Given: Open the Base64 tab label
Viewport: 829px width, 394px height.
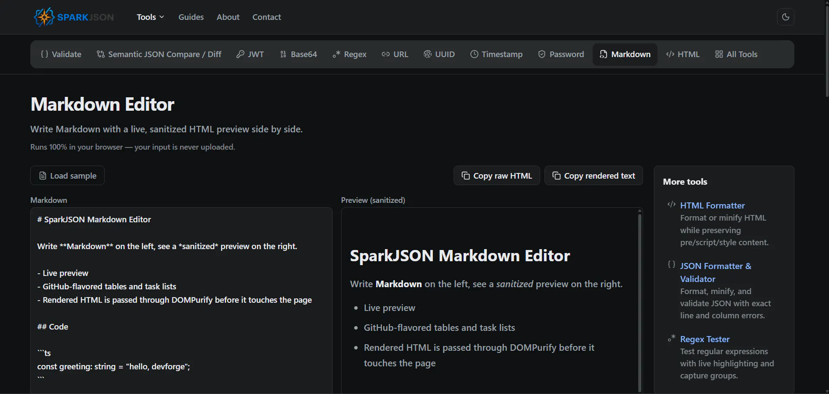Looking at the screenshot, I should tap(304, 54).
